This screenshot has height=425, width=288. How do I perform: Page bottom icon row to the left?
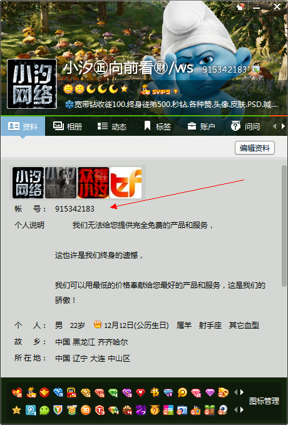tap(235, 410)
